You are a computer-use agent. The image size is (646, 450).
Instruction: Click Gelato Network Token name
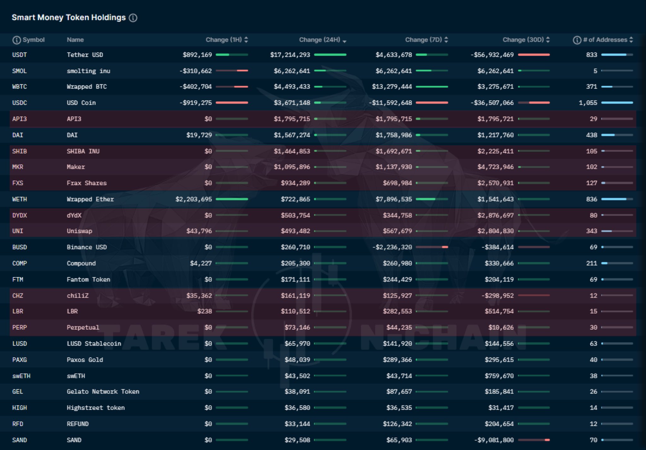click(103, 391)
